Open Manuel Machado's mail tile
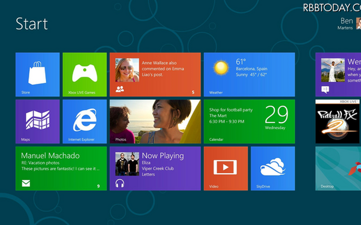The image size is (361, 225). [61, 169]
